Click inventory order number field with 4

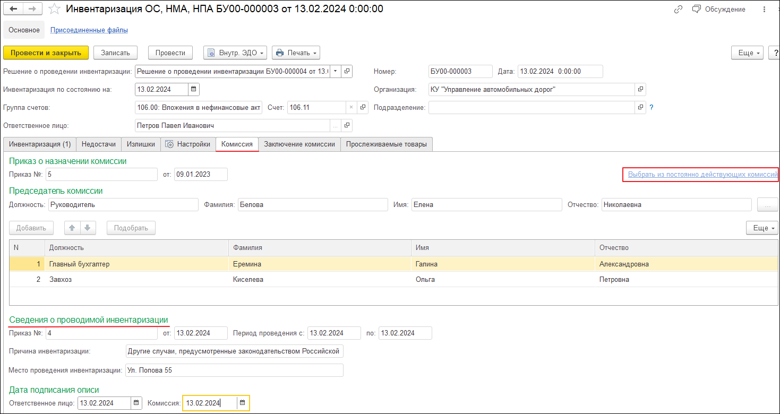tap(102, 333)
